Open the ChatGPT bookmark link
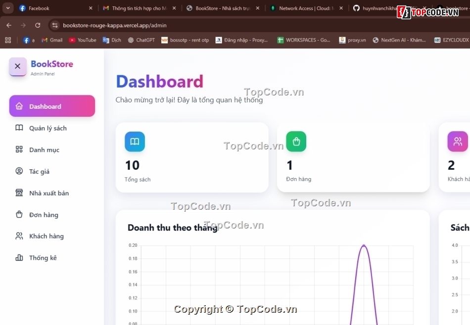The image size is (470, 325). pyautogui.click(x=141, y=40)
